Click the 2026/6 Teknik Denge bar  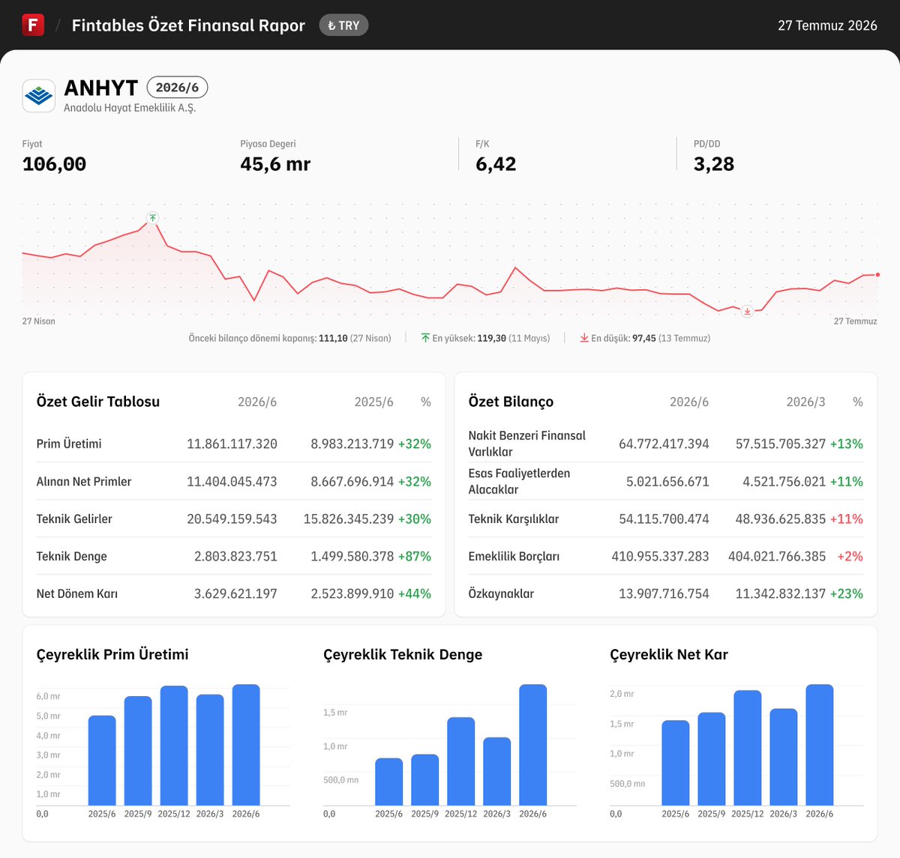[x=533, y=745]
